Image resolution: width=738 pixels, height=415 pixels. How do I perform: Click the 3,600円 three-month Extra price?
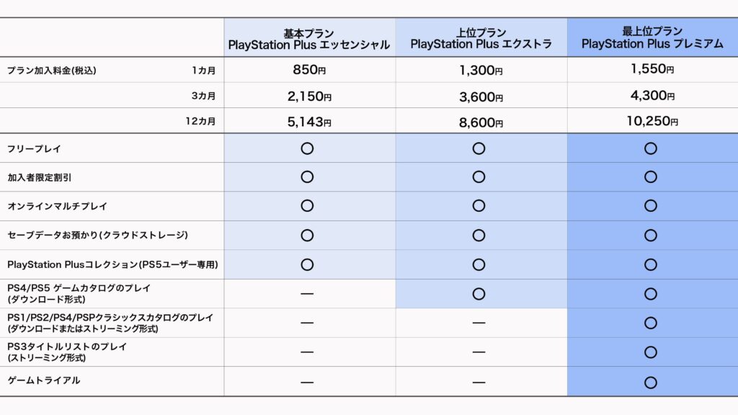pos(481,97)
